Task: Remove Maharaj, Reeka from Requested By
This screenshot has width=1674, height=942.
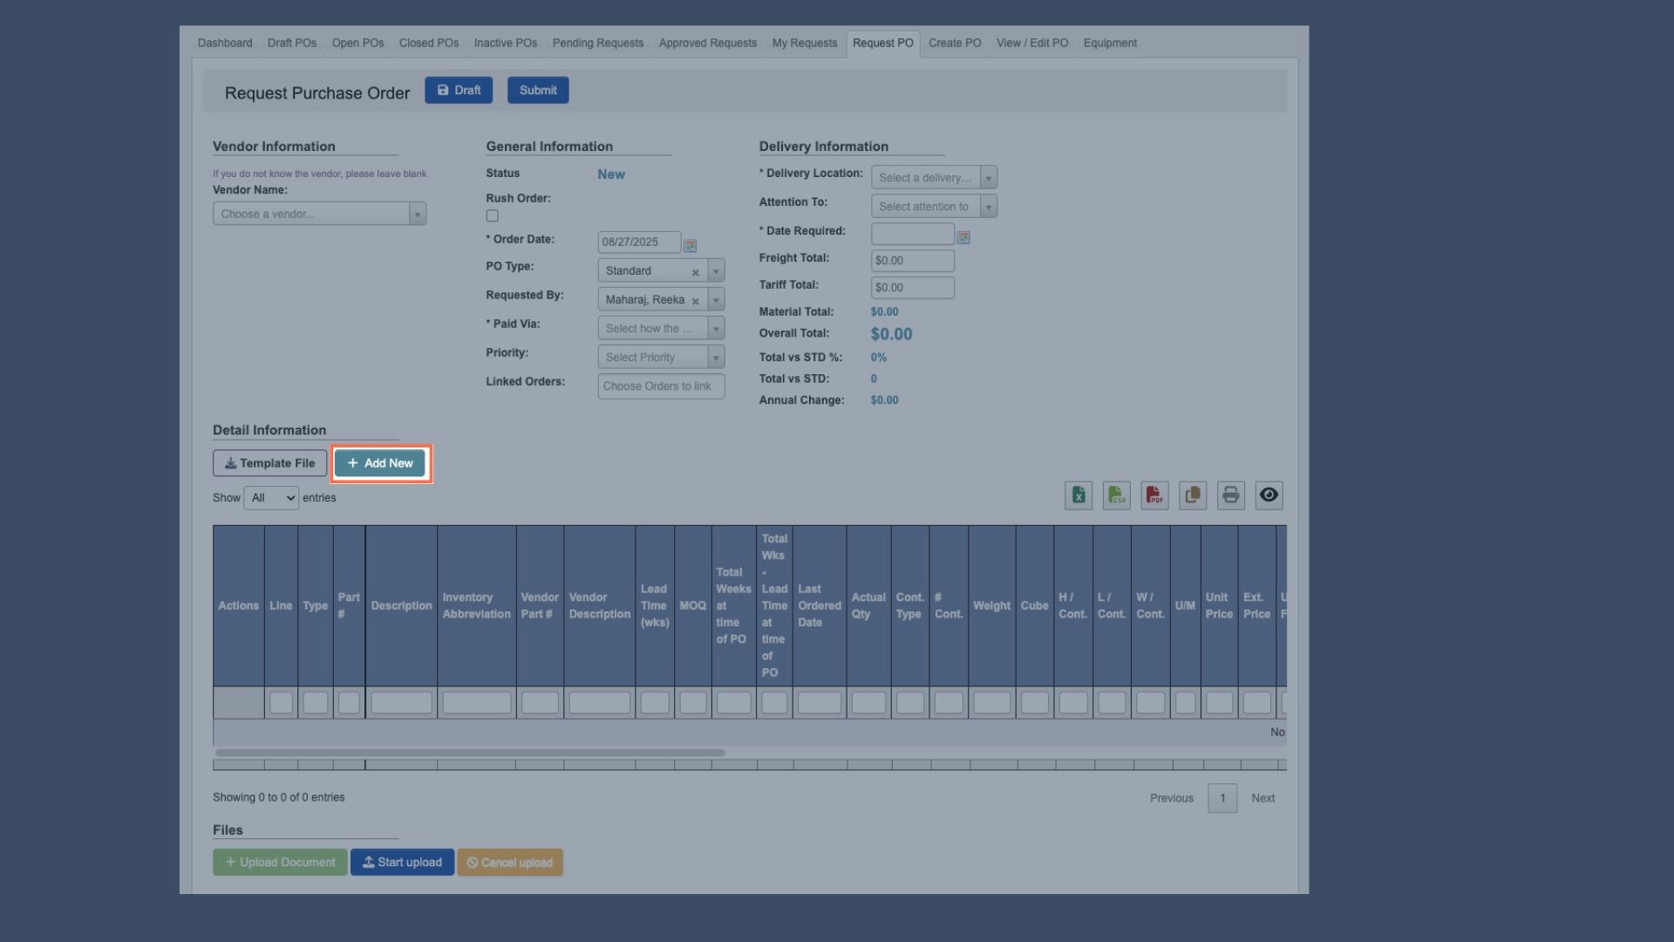Action: [x=695, y=301]
